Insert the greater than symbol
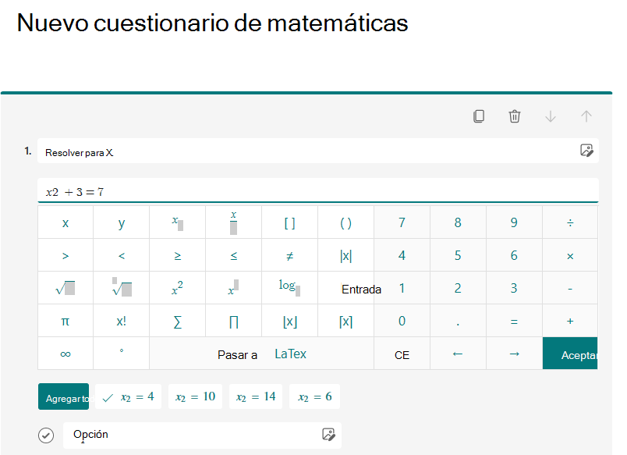Image resolution: width=627 pixels, height=455 pixels. pyautogui.click(x=66, y=255)
